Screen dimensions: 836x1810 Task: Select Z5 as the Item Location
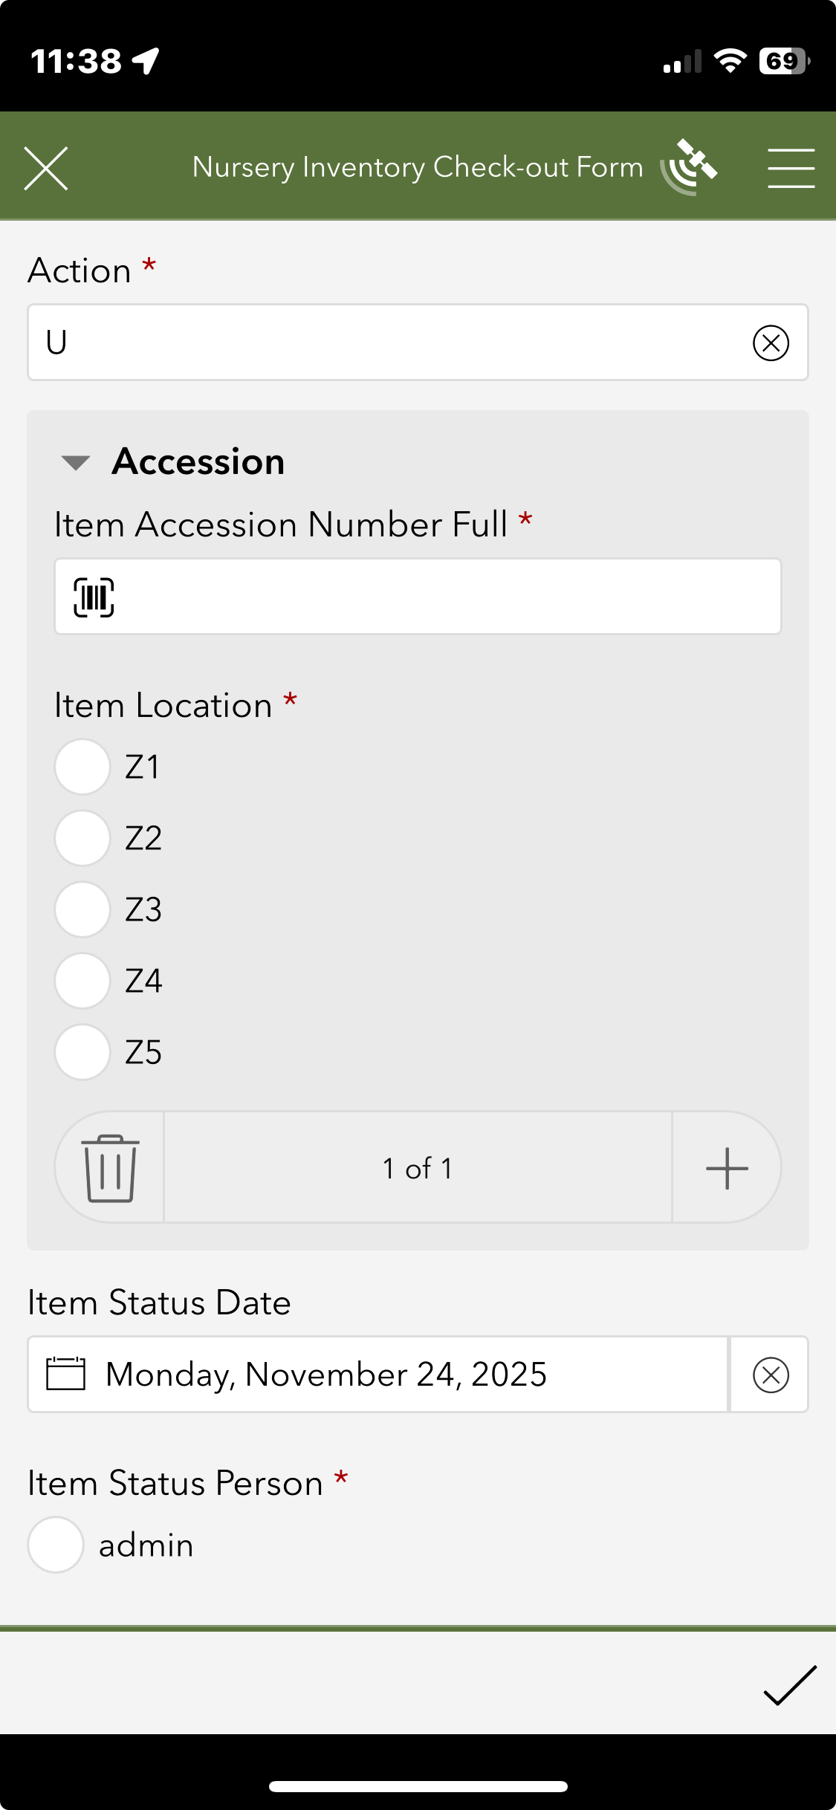82,1051
